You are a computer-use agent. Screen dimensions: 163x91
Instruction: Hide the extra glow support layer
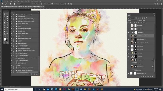pos(128,39)
